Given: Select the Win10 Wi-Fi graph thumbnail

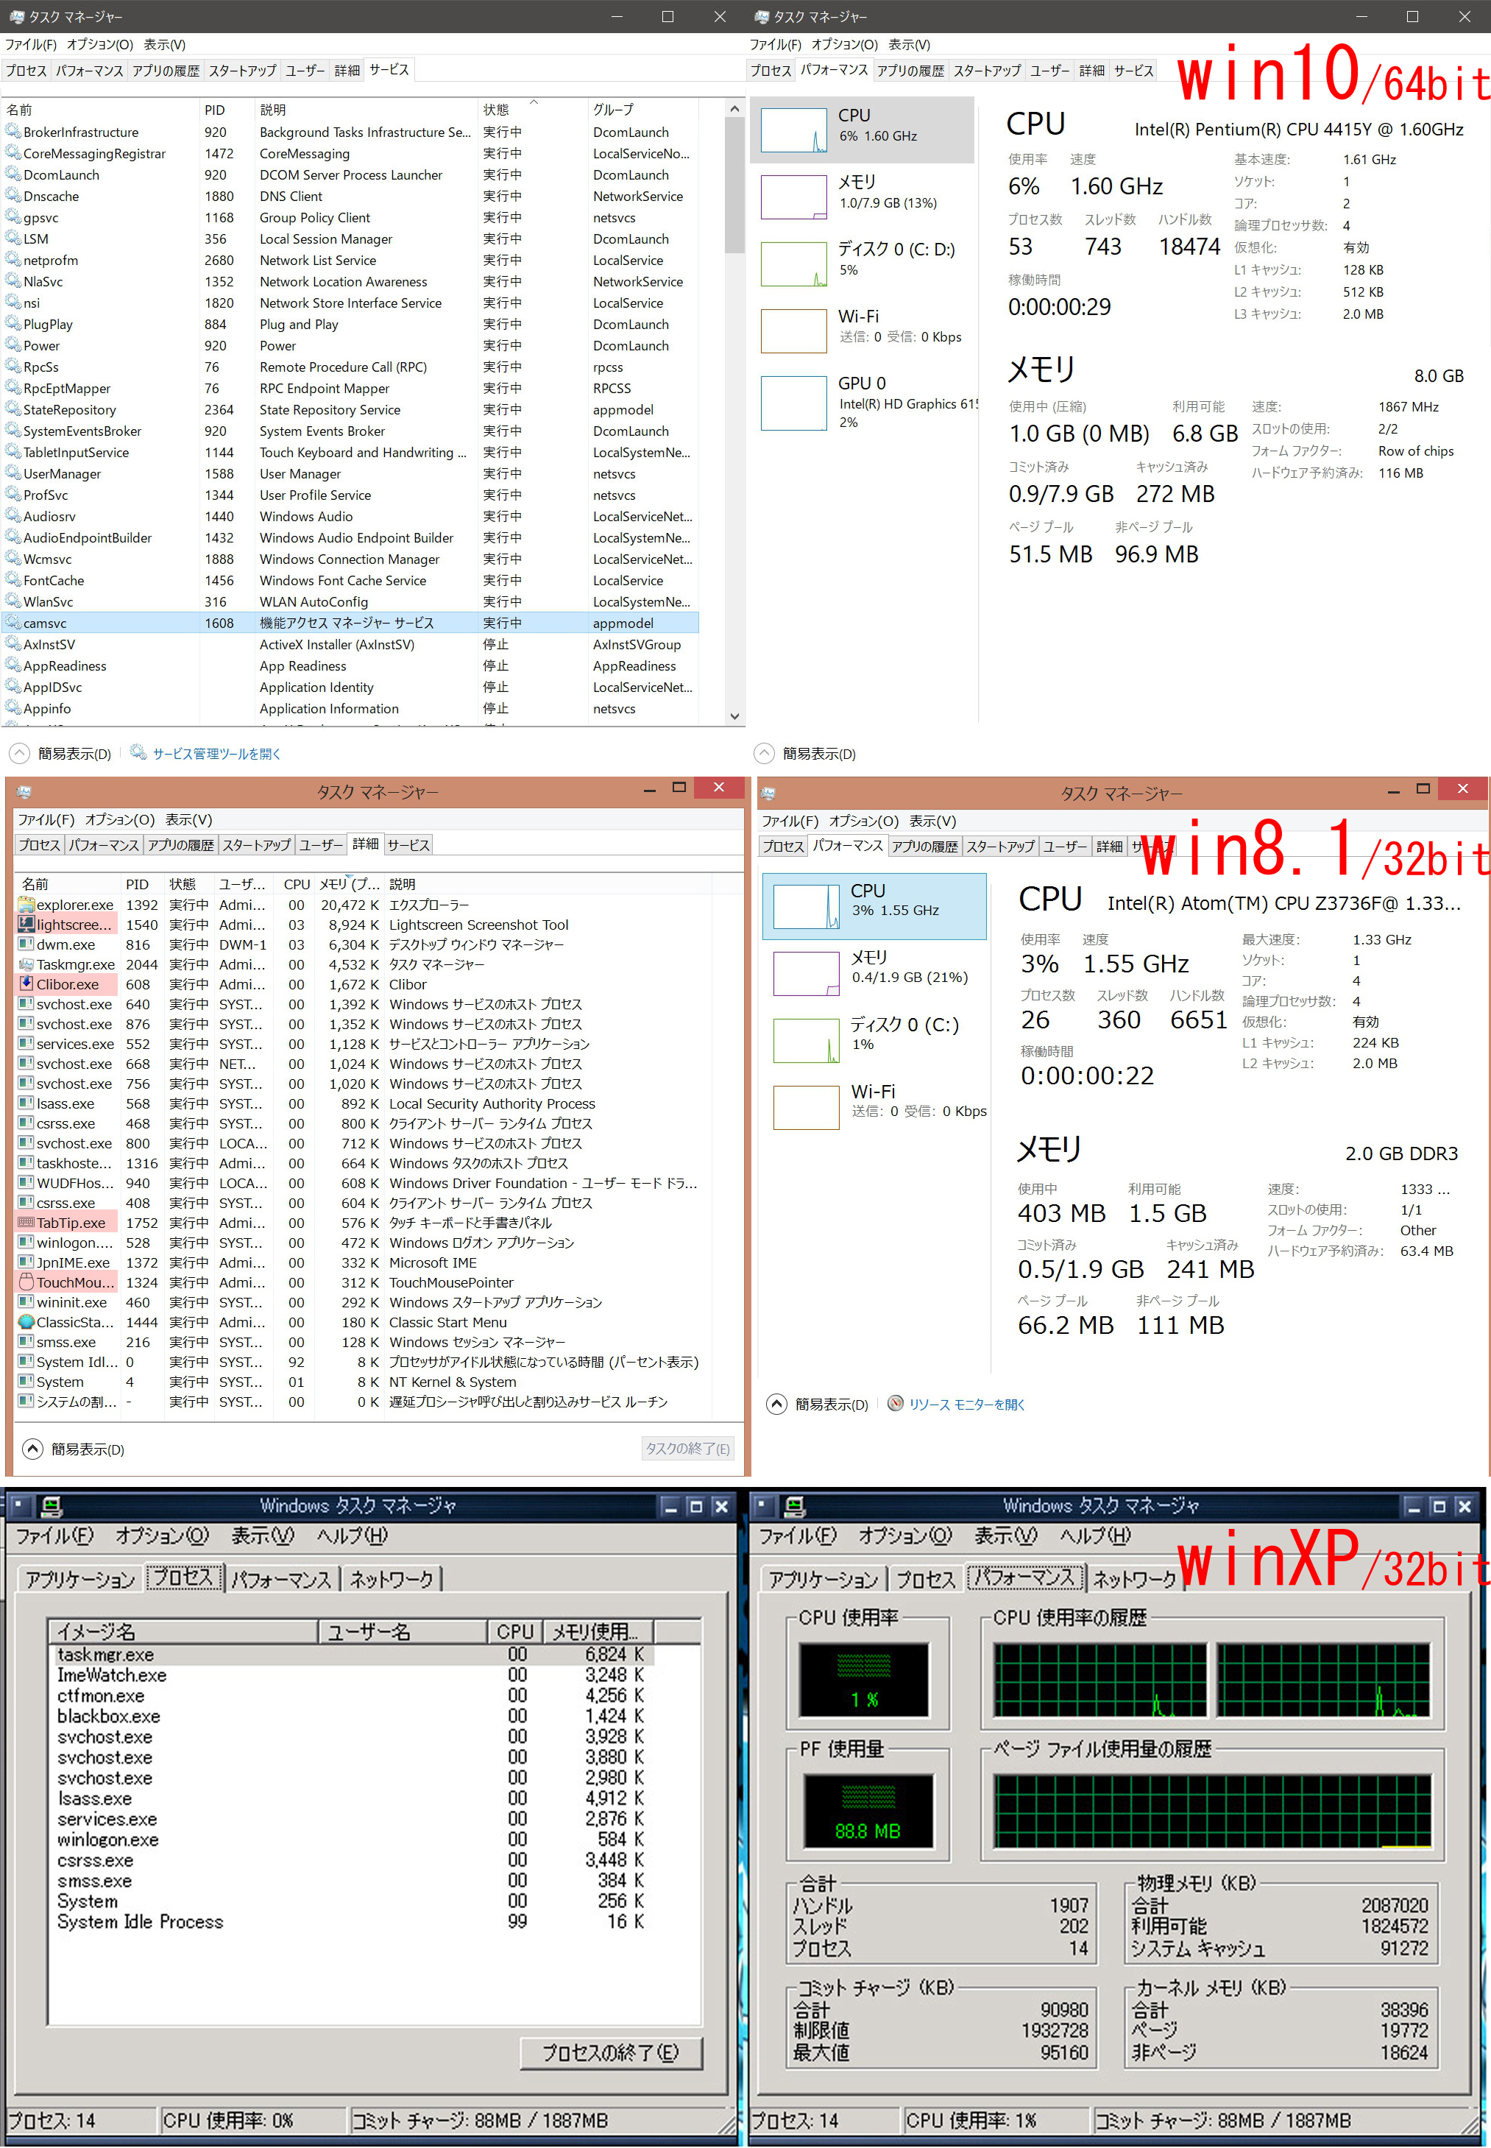Looking at the screenshot, I should click(x=794, y=331).
